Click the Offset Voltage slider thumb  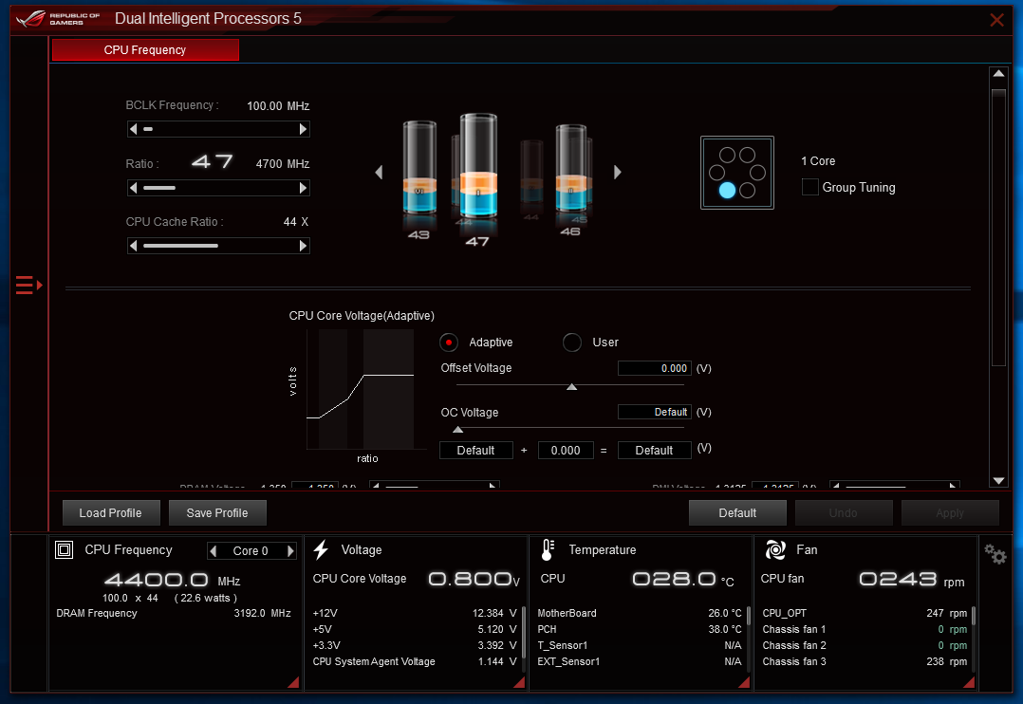tap(571, 387)
